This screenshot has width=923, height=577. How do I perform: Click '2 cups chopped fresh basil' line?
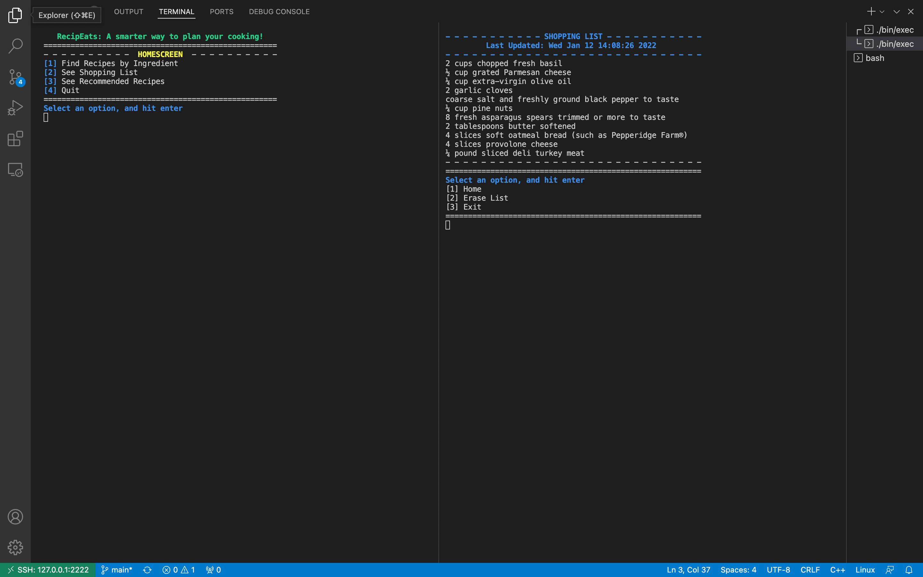[x=504, y=63]
